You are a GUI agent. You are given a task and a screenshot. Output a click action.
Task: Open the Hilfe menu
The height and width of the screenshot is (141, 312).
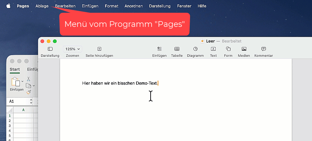tap(202, 6)
